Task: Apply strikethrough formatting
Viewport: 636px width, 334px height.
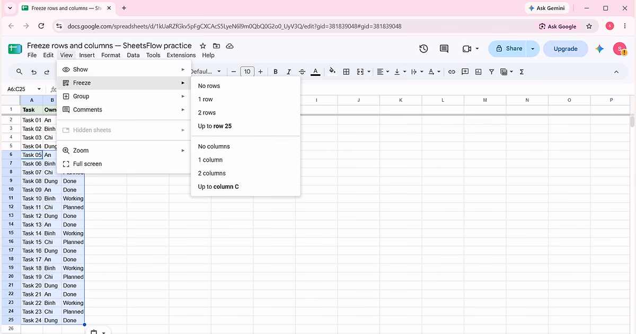Action: pos(302,72)
